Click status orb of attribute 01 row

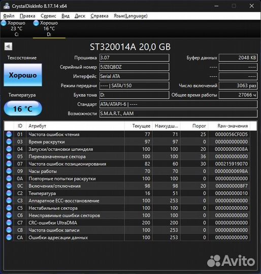pyautogui.click(x=9, y=134)
